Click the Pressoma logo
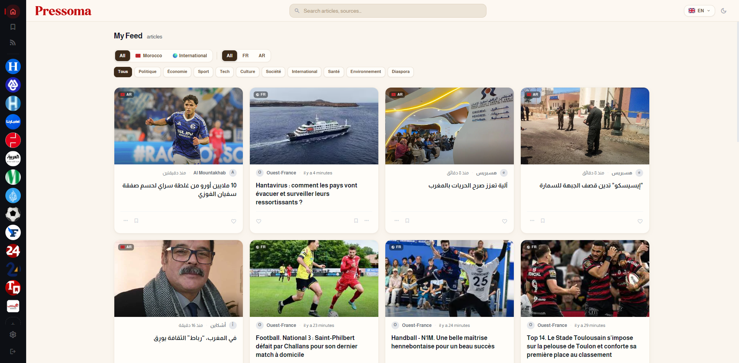 click(63, 11)
